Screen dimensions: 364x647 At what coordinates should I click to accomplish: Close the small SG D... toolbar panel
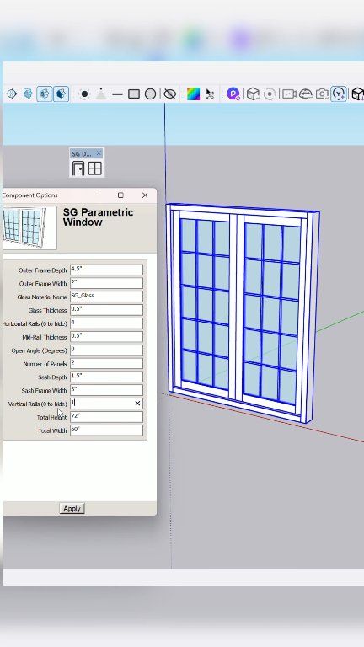99,153
